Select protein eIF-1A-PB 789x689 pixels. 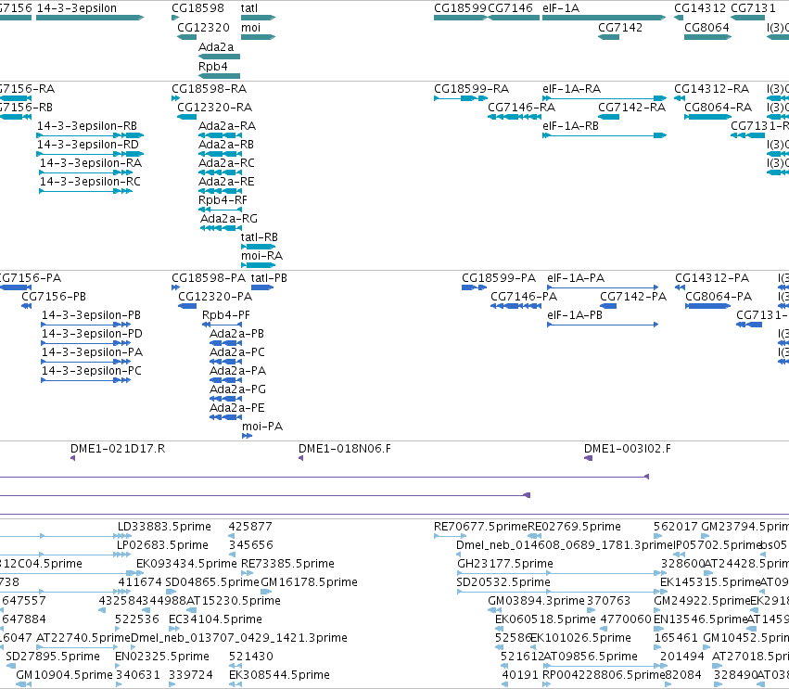[x=575, y=315]
